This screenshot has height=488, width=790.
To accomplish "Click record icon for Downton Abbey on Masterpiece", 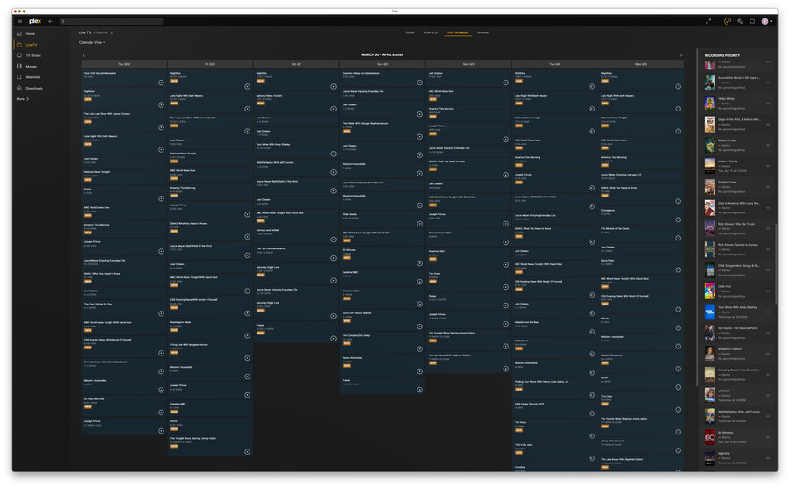I will (x=420, y=83).
